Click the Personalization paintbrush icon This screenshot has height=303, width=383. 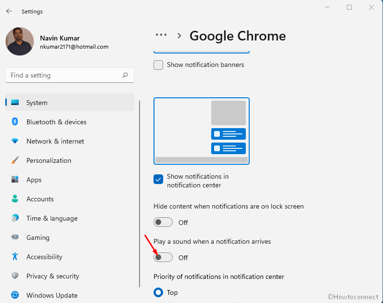[15, 160]
